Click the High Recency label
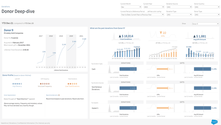The height and width of the screenshot is (125, 221). click(x=17, y=86)
